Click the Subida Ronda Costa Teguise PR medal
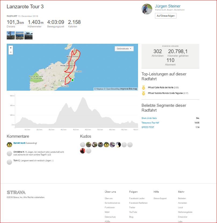The height and width of the screenshot is (223, 217). 144,93
